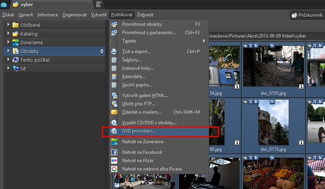Image resolution: width=325 pixels, height=189 pixels.
Task: Open the Organizovat menu
Action: 75,15
